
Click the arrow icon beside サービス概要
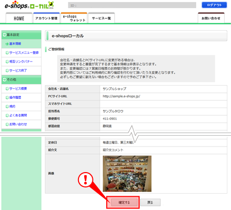pos(7,89)
